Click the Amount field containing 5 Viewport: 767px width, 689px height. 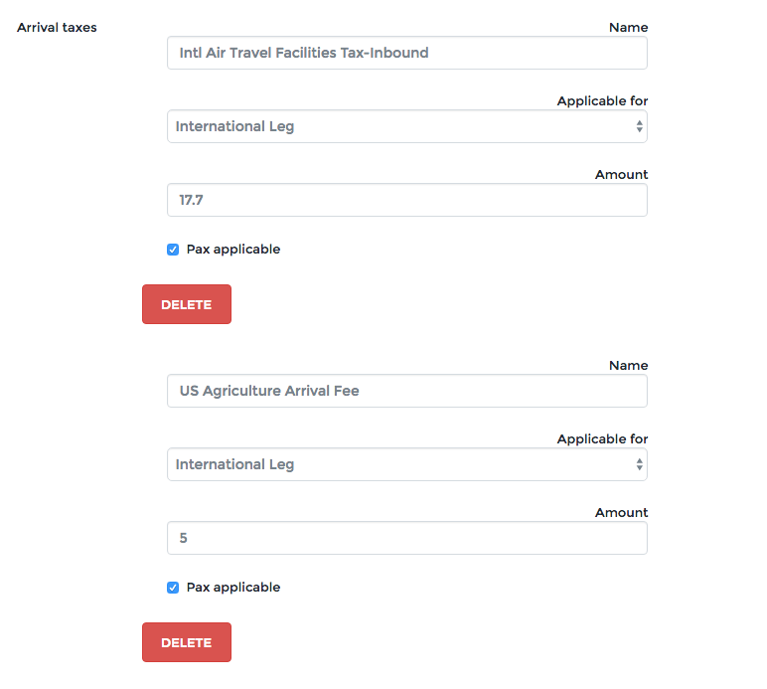pos(406,538)
